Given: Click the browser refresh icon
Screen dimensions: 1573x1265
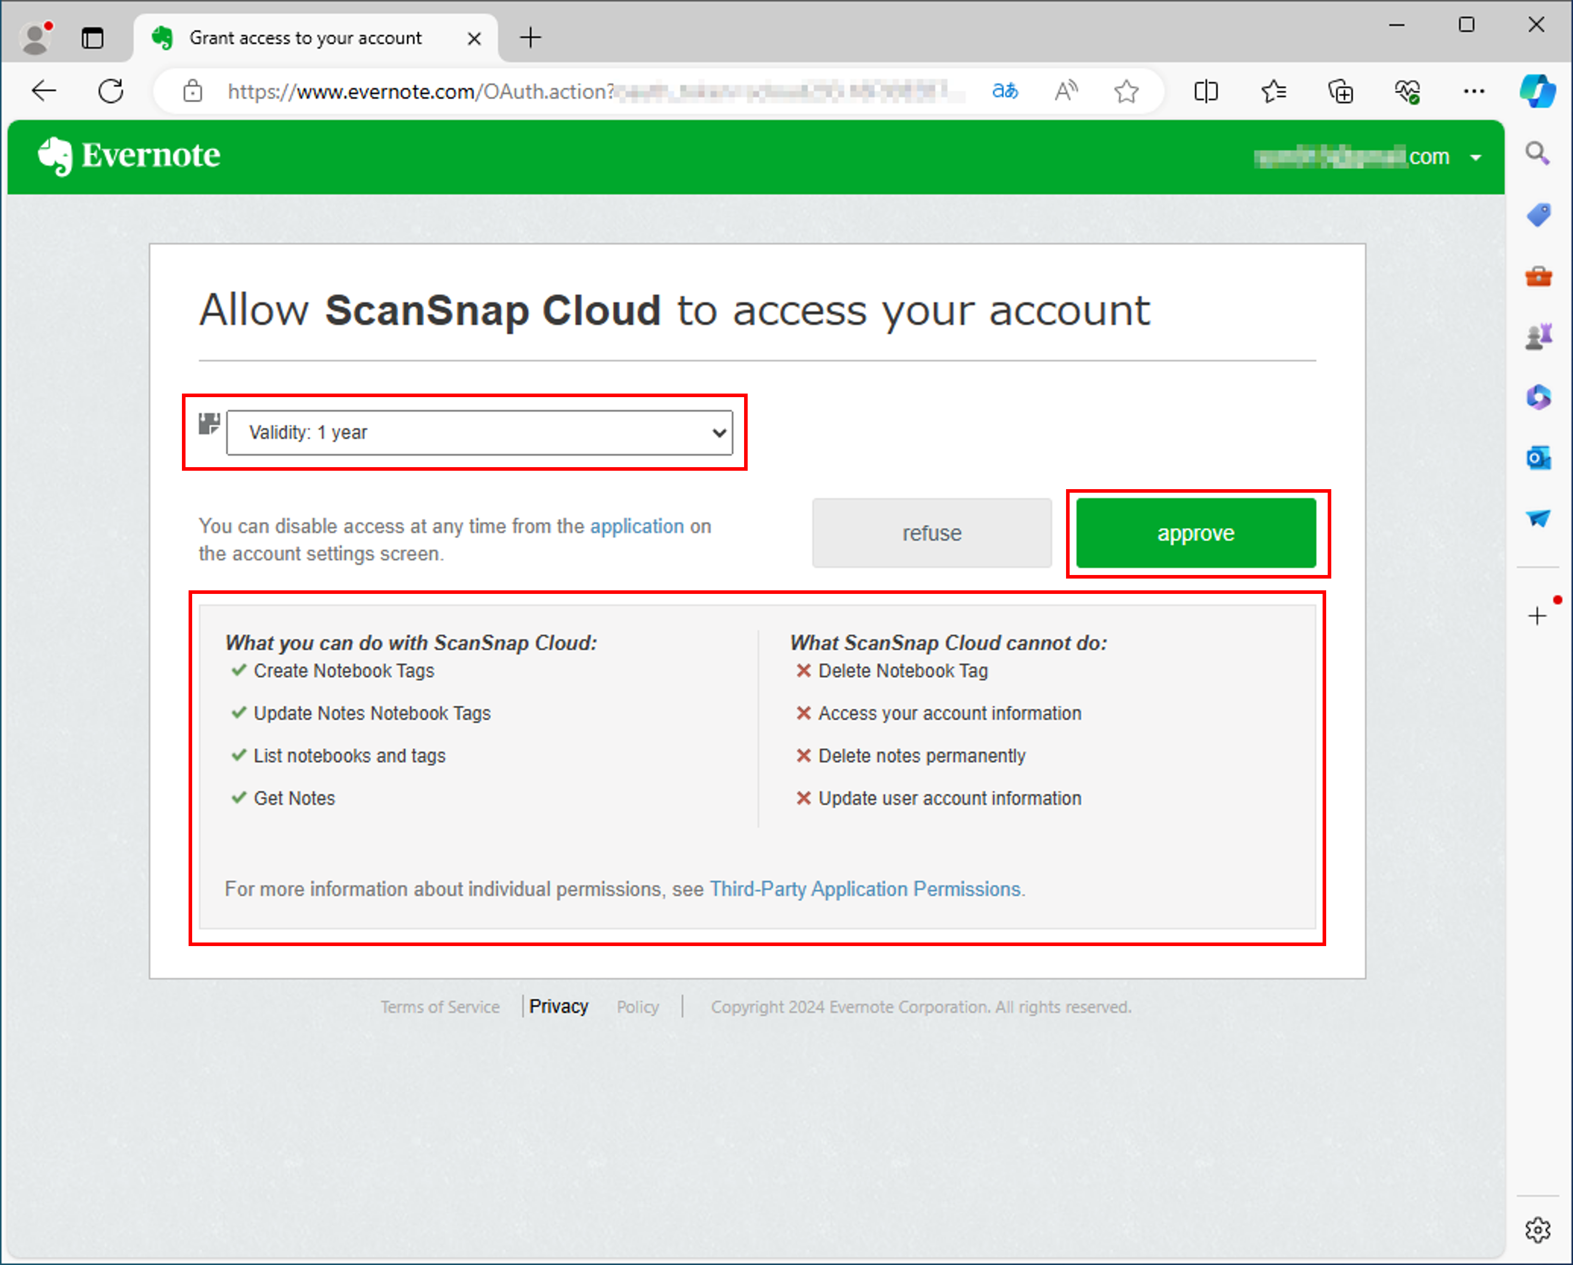Looking at the screenshot, I should pos(113,90).
